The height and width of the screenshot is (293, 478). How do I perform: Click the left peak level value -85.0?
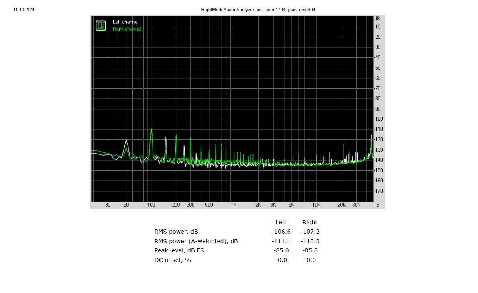pyautogui.click(x=281, y=250)
